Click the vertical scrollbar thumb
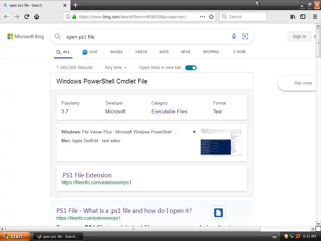Screen dimensions: 321x241 tap(318, 43)
